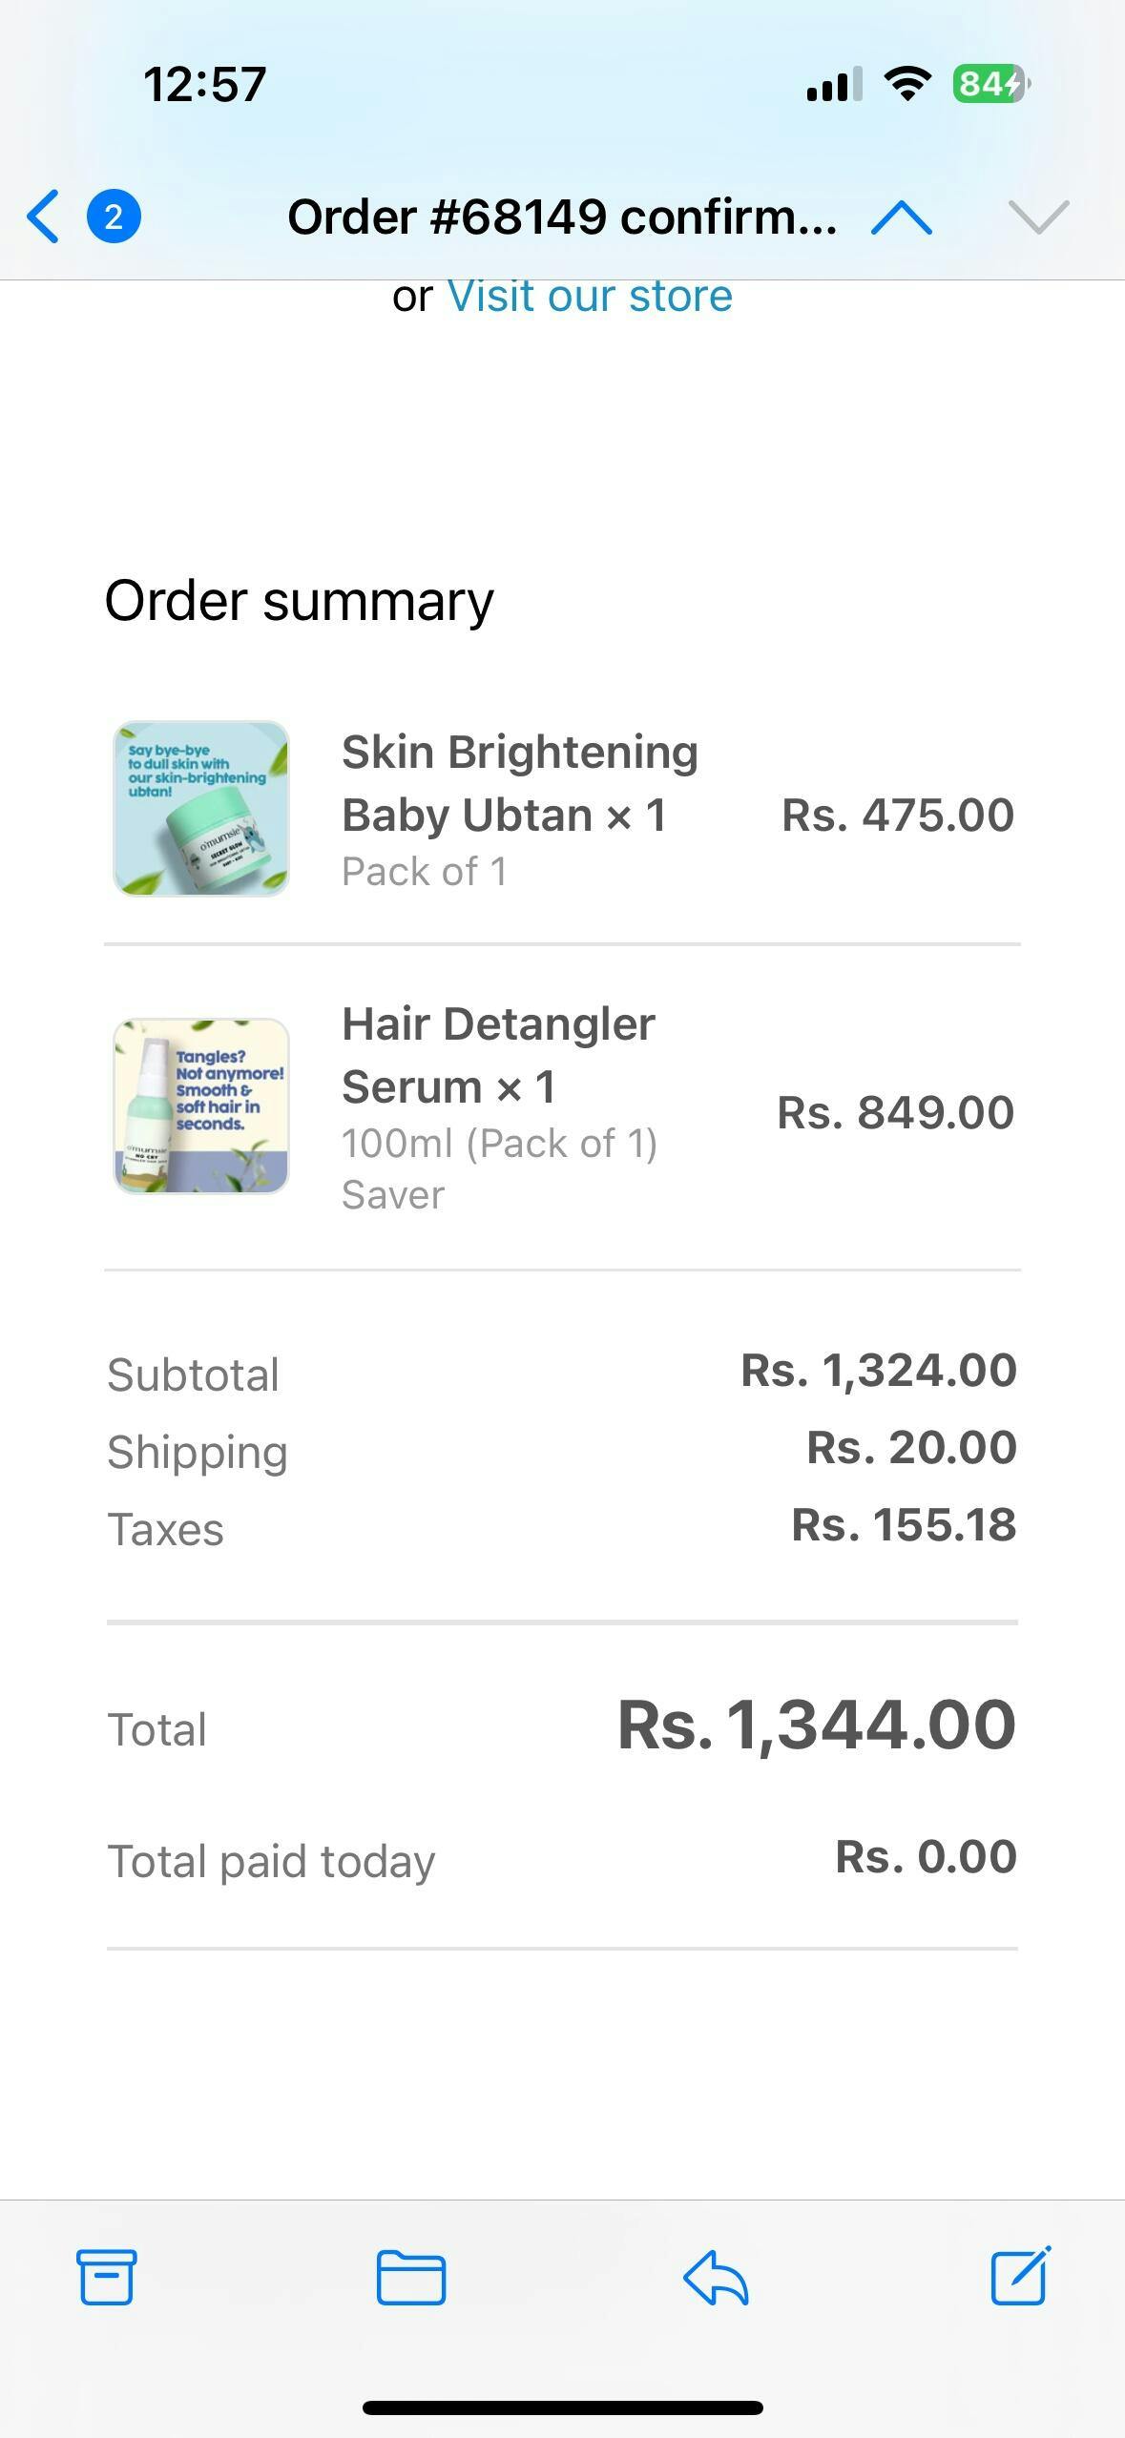Tap the total amount Rs. 1,344.00

(x=816, y=1725)
